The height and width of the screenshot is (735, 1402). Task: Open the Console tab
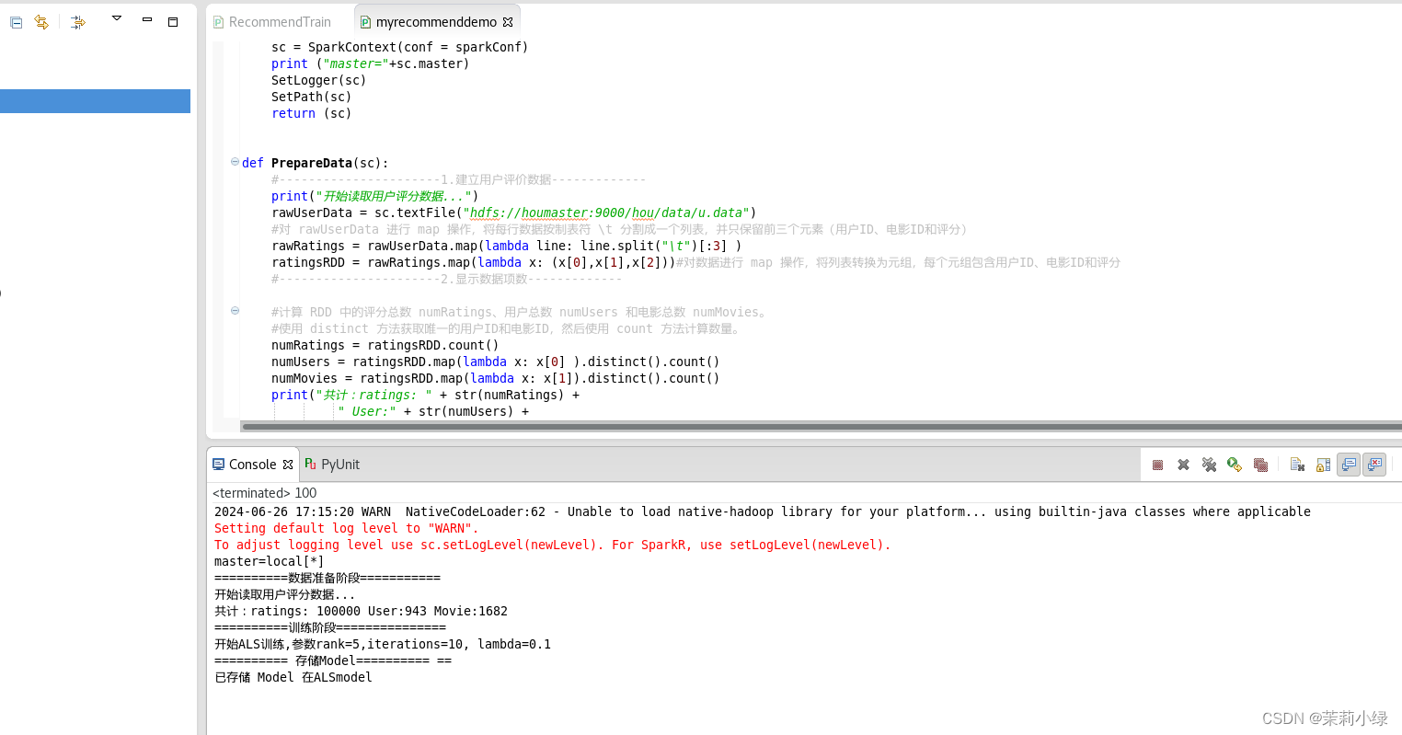pyautogui.click(x=252, y=465)
